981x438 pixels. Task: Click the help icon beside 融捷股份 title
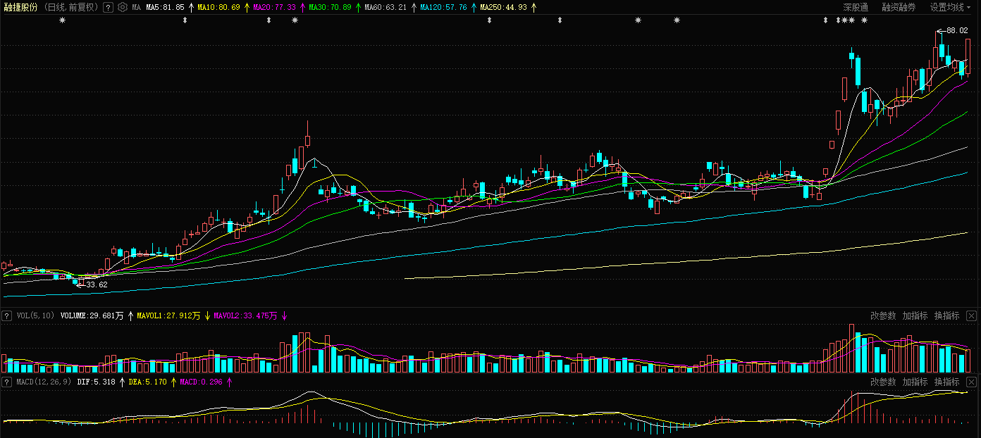[108, 7]
